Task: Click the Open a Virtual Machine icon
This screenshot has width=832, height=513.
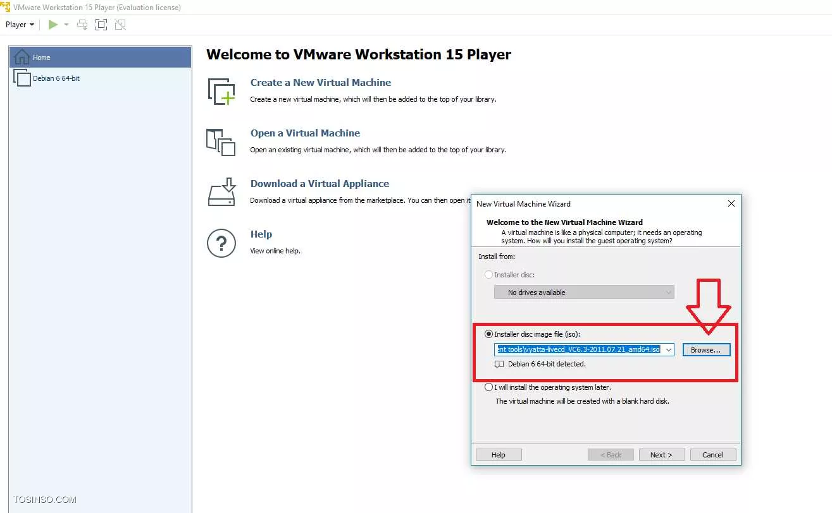Action: (221, 142)
